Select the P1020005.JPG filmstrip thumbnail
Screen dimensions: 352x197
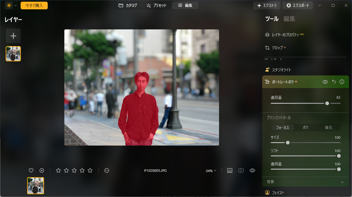pyautogui.click(x=36, y=186)
